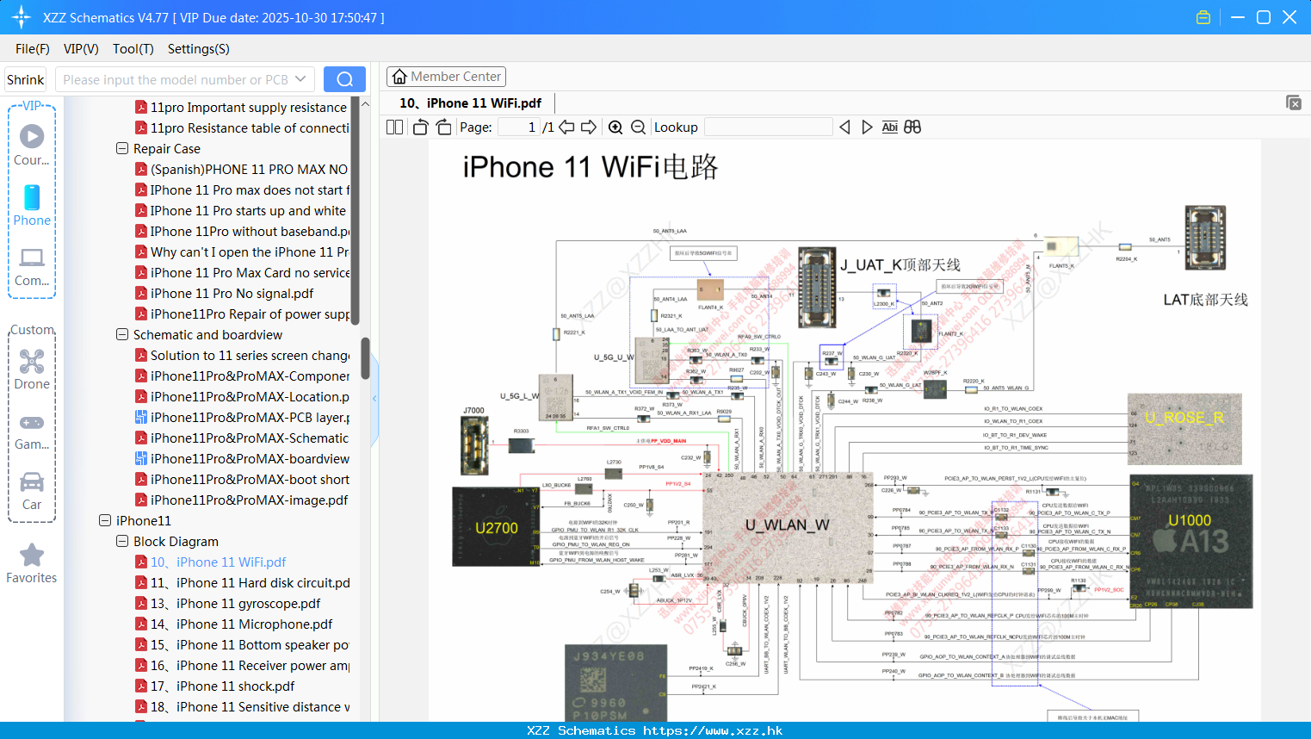The height and width of the screenshot is (739, 1311).
Task: Zoom in on the schematic
Action: [615, 127]
